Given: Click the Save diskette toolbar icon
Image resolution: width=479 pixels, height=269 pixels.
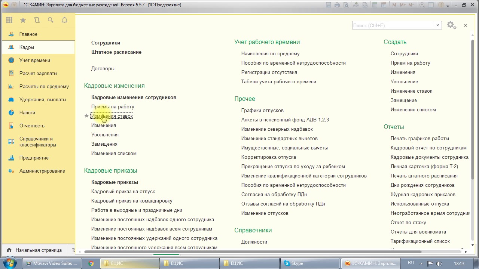Looking at the screenshot, I should (x=329, y=5).
